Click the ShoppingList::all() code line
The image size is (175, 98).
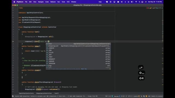[x=39, y=37]
